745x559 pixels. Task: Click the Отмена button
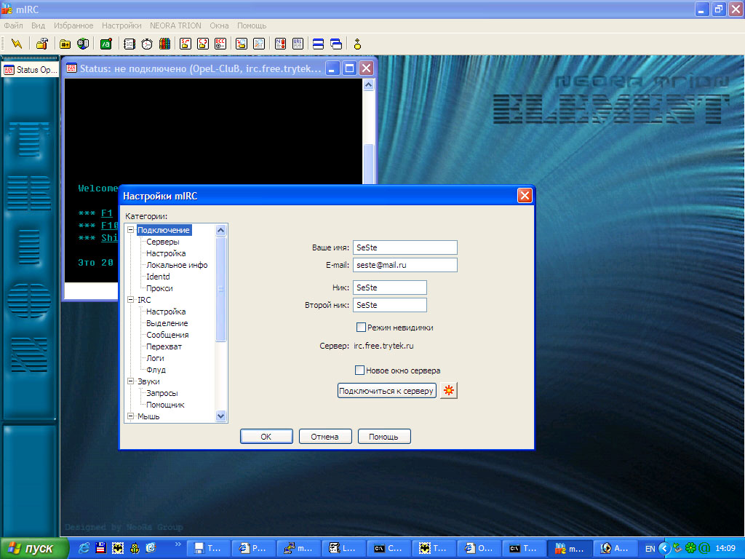[x=325, y=437]
